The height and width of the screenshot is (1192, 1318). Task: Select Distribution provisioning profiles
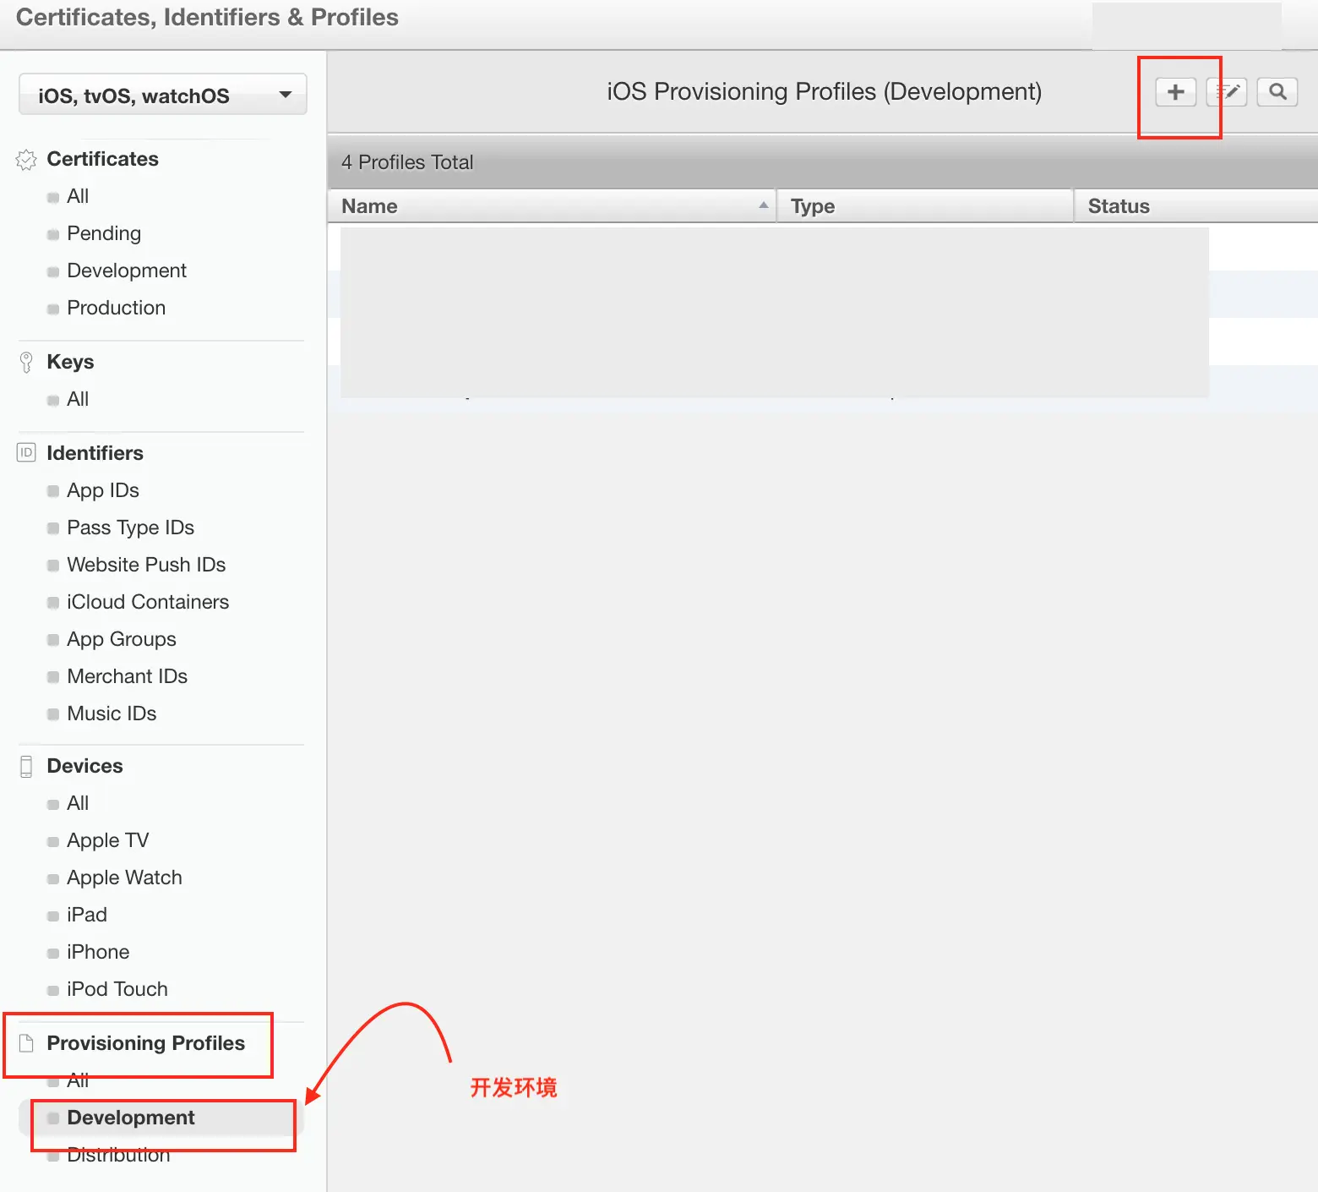[x=118, y=1155]
